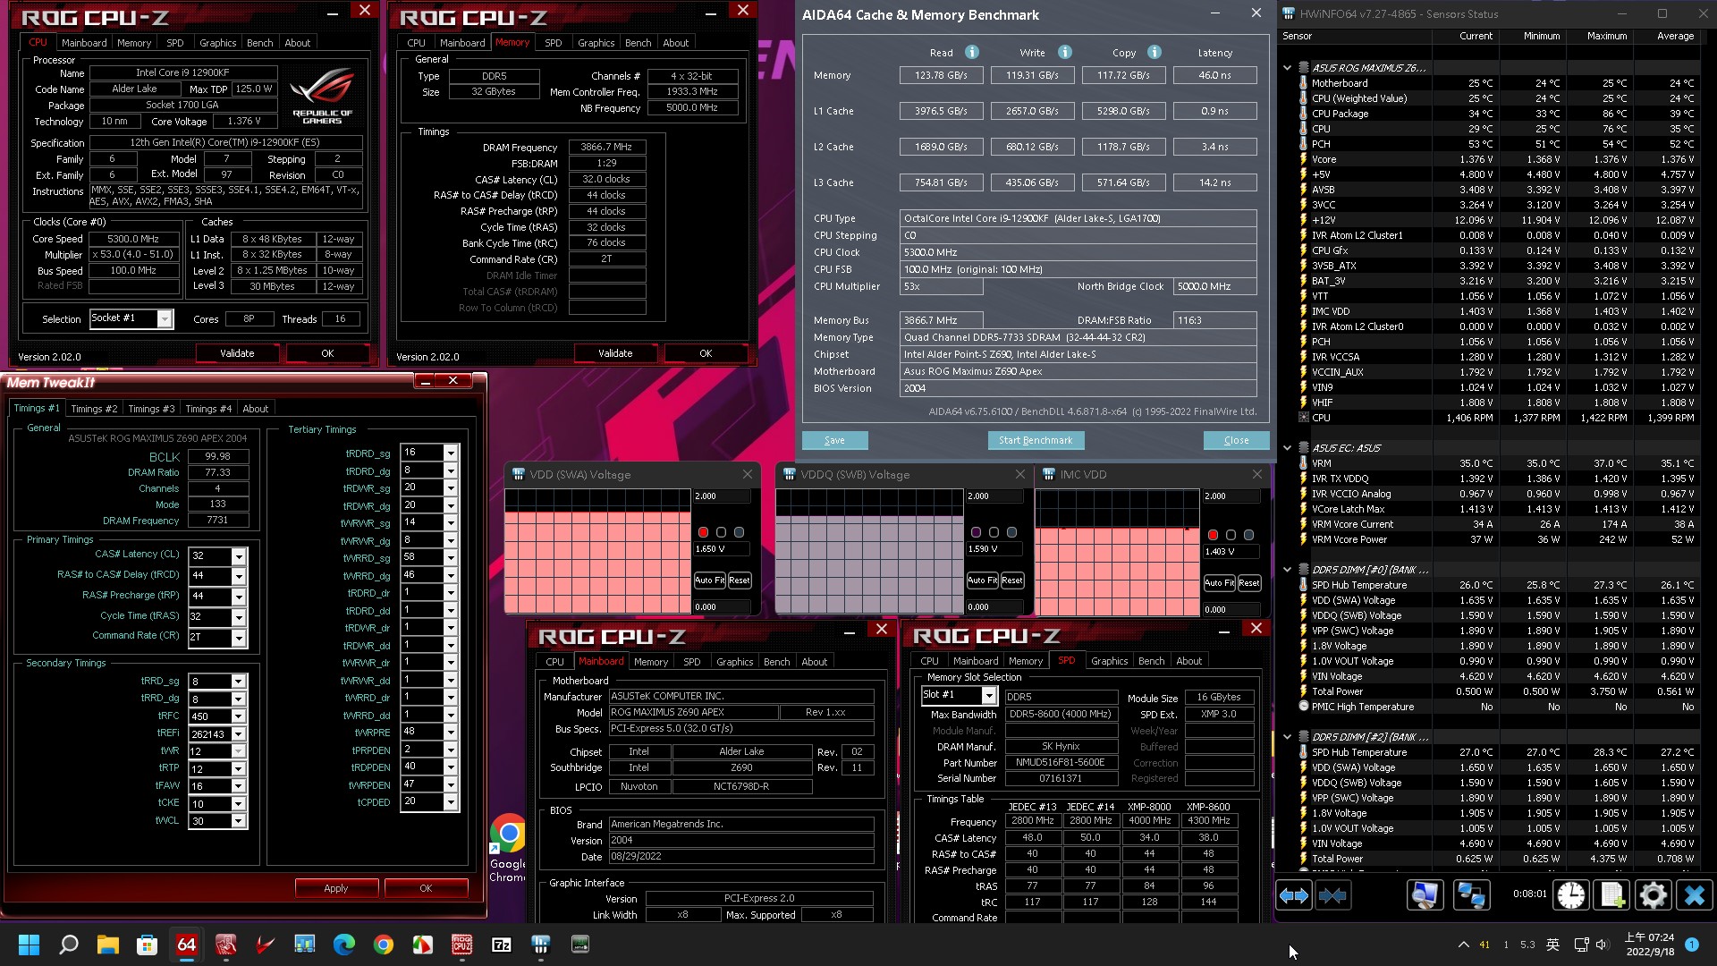Select red color circle in VDD (SWA) graph
This screenshot has height=966, width=1717.
[703, 532]
